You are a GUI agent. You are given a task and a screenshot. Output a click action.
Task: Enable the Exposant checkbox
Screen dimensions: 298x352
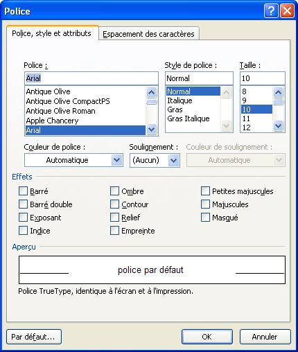[x=23, y=218]
